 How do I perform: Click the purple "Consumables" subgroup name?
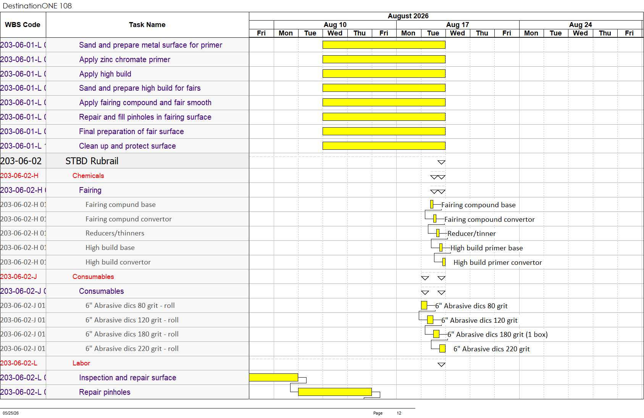102,291
